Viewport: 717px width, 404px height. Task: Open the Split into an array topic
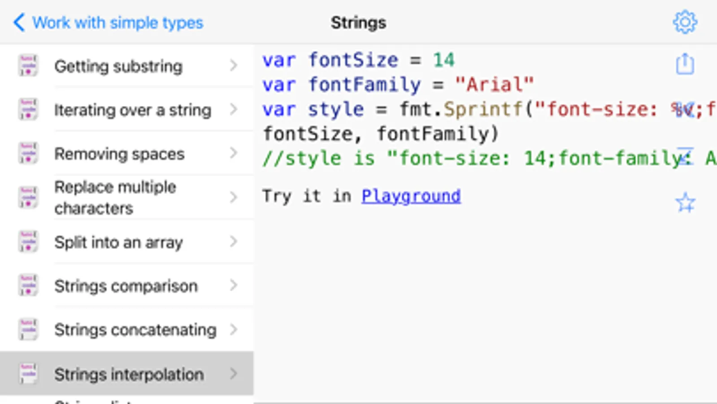[118, 242]
